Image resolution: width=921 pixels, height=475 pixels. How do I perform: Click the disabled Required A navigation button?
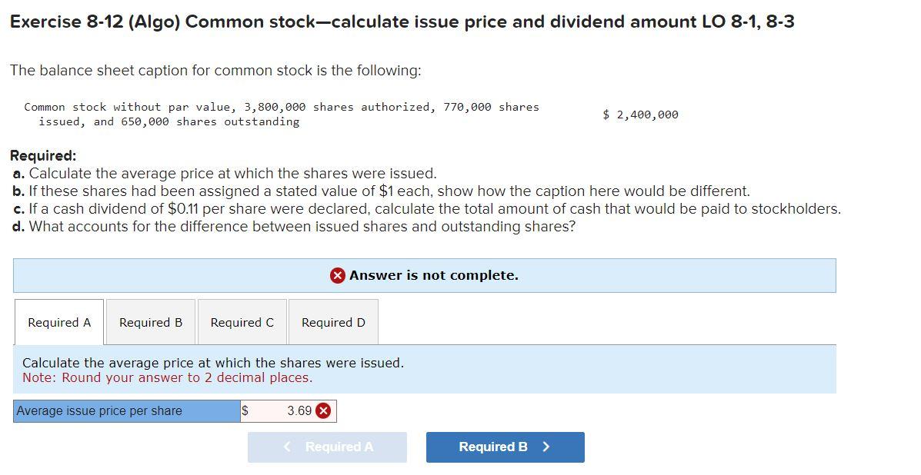(327, 447)
